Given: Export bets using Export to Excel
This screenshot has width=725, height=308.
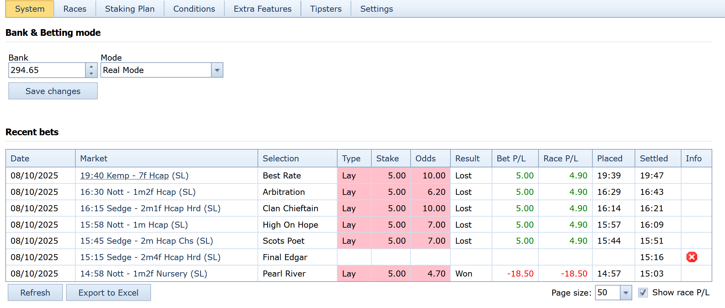Looking at the screenshot, I should [x=108, y=293].
